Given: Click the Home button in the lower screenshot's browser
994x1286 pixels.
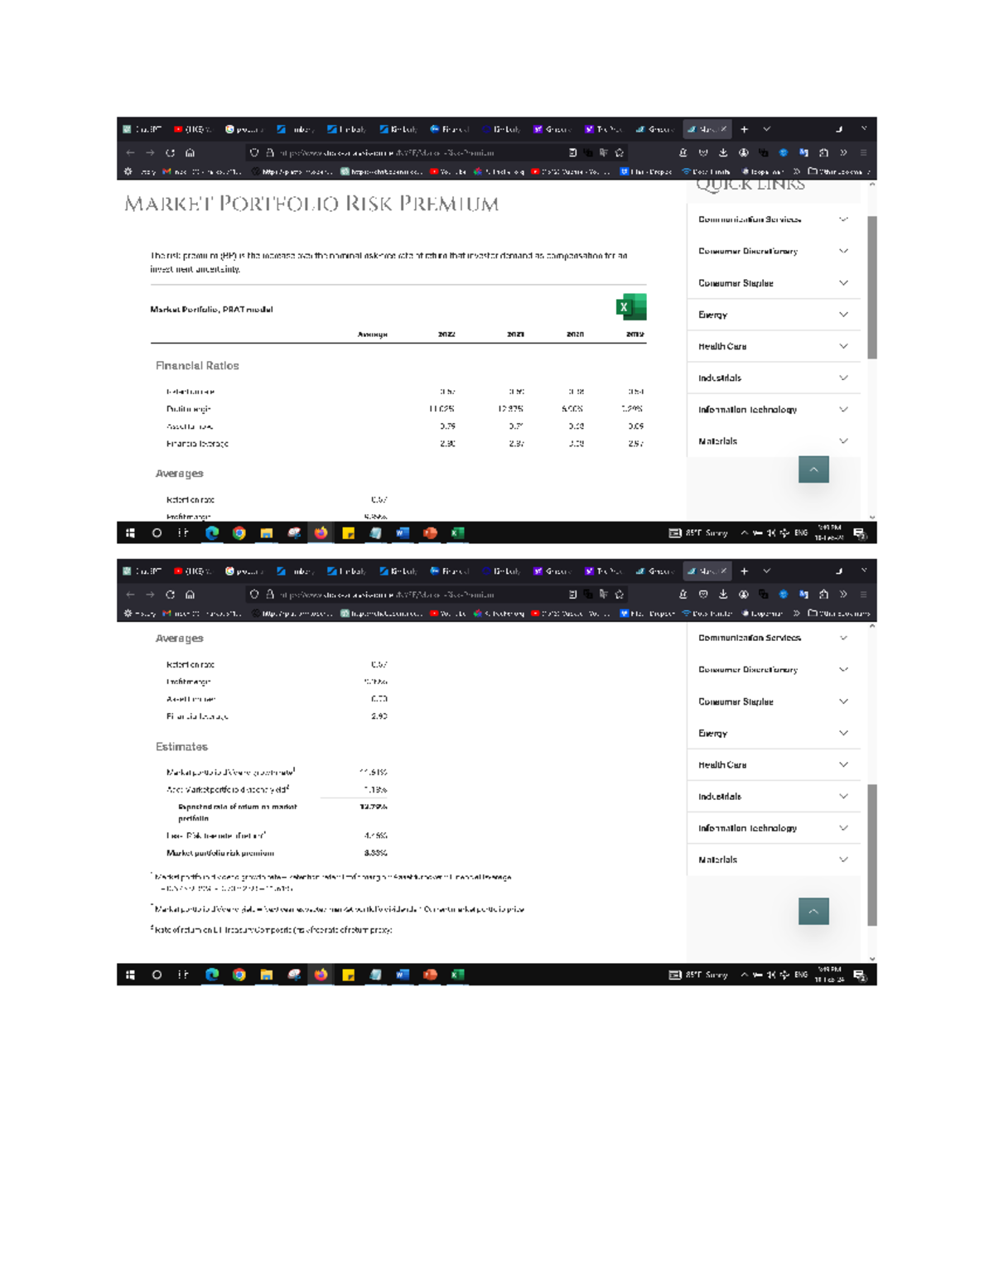Looking at the screenshot, I should tap(190, 595).
